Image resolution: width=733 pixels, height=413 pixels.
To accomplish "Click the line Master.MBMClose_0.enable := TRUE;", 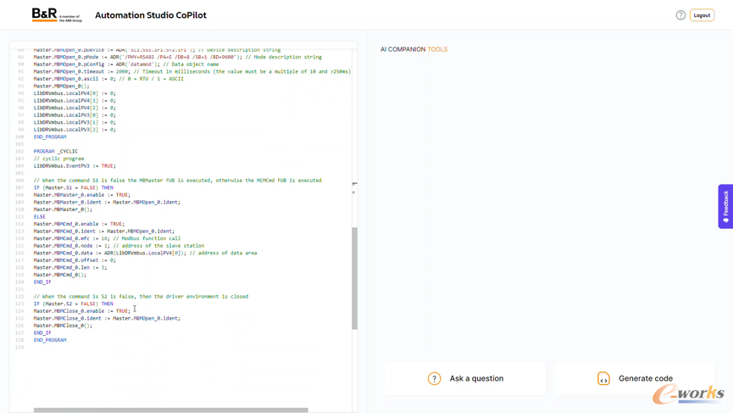I will [82, 311].
